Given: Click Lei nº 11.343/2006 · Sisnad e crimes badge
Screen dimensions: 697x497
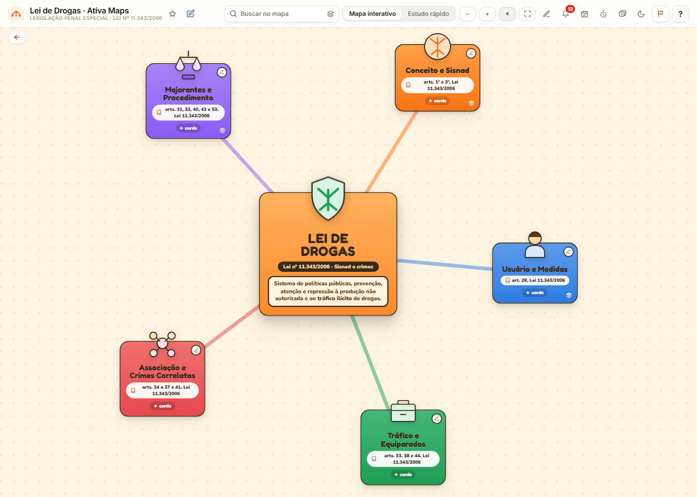Looking at the screenshot, I should click(328, 267).
